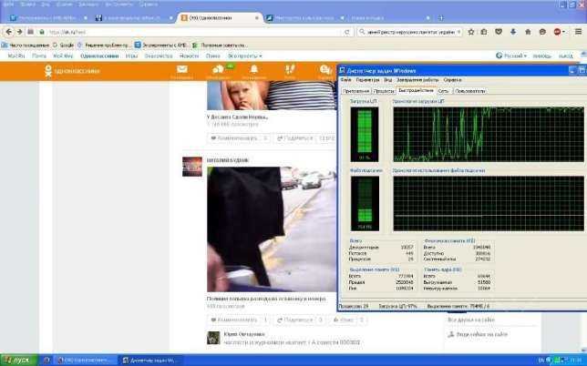This screenshot has height=366, width=587.
Task: Switch to the Processes tab in Task Manager
Action: (x=384, y=91)
